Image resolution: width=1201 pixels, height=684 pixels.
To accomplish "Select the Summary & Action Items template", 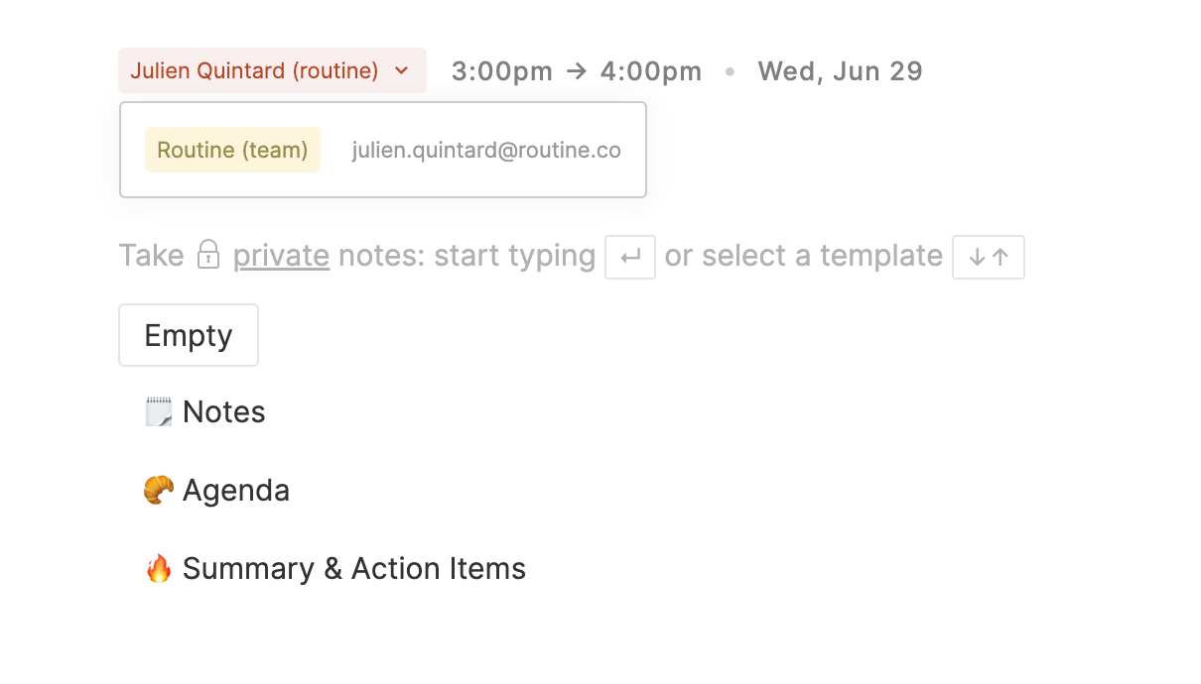I will coord(354,569).
